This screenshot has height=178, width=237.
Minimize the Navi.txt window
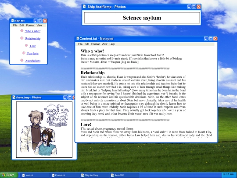click(x=36, y=21)
